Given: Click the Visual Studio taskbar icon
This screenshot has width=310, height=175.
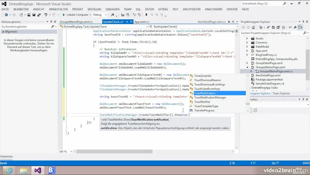Looking at the screenshot, I should point(38,170).
